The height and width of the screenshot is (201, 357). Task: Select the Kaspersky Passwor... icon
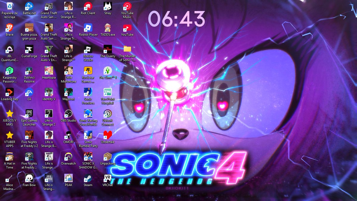(x=9, y=71)
